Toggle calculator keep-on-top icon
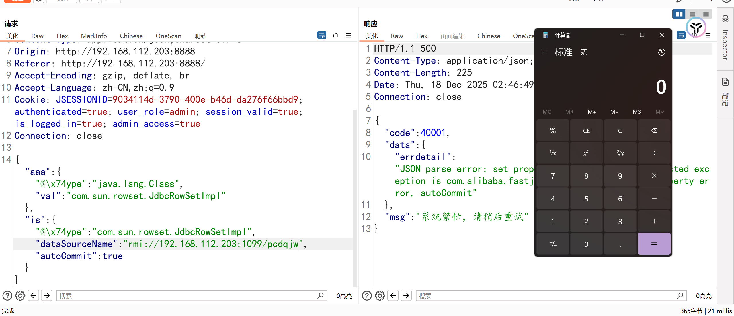Viewport: 734px width, 316px height. pyautogui.click(x=584, y=52)
